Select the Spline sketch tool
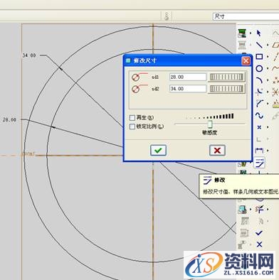279x280 pixels. 259,115
